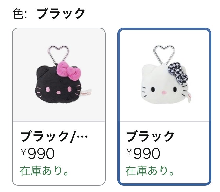Screen dimensions: 220x192
Task: Click the truncated ブラック/… variant name
Action: tap(54, 137)
